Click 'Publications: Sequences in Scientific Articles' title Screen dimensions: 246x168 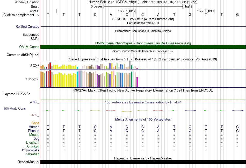click(x=143, y=31)
